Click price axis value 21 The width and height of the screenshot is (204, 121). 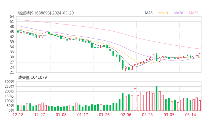click(x=12, y=72)
